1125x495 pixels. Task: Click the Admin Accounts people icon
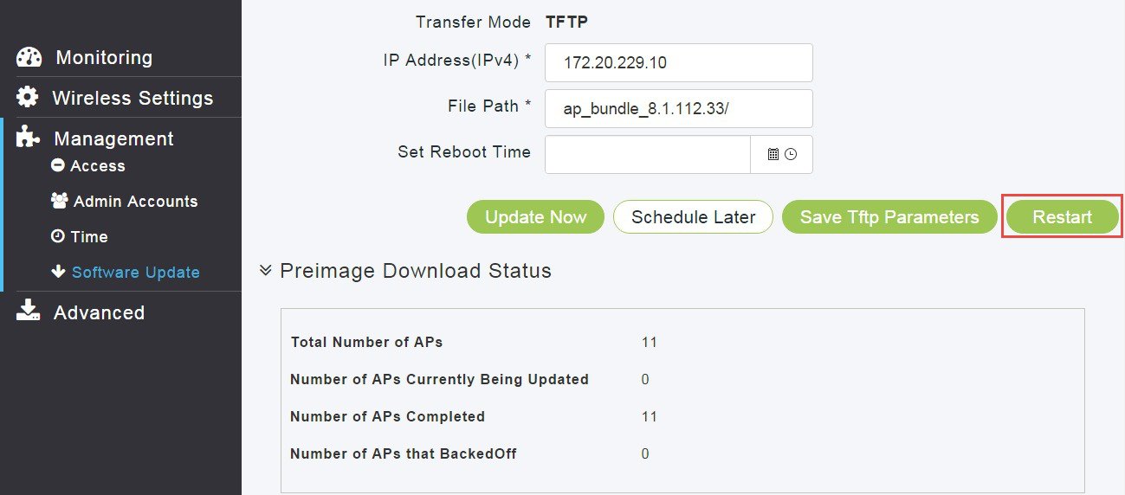point(59,201)
